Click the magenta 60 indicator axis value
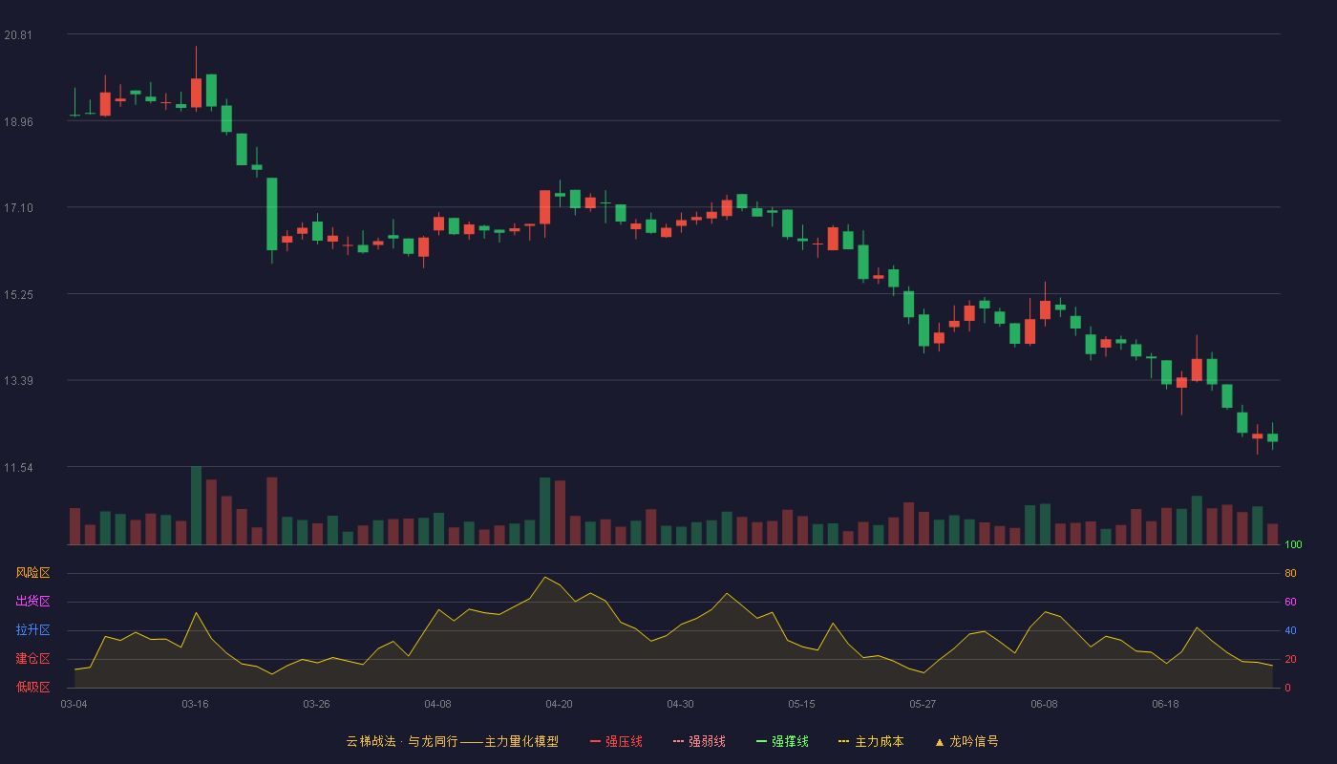 tap(1290, 602)
